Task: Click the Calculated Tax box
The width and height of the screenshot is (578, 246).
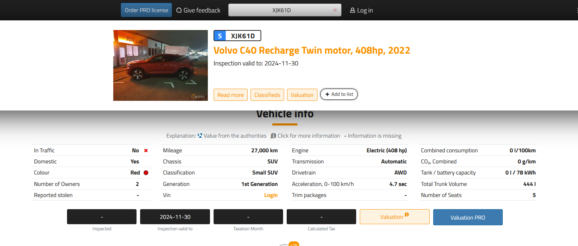Action: 321,217
